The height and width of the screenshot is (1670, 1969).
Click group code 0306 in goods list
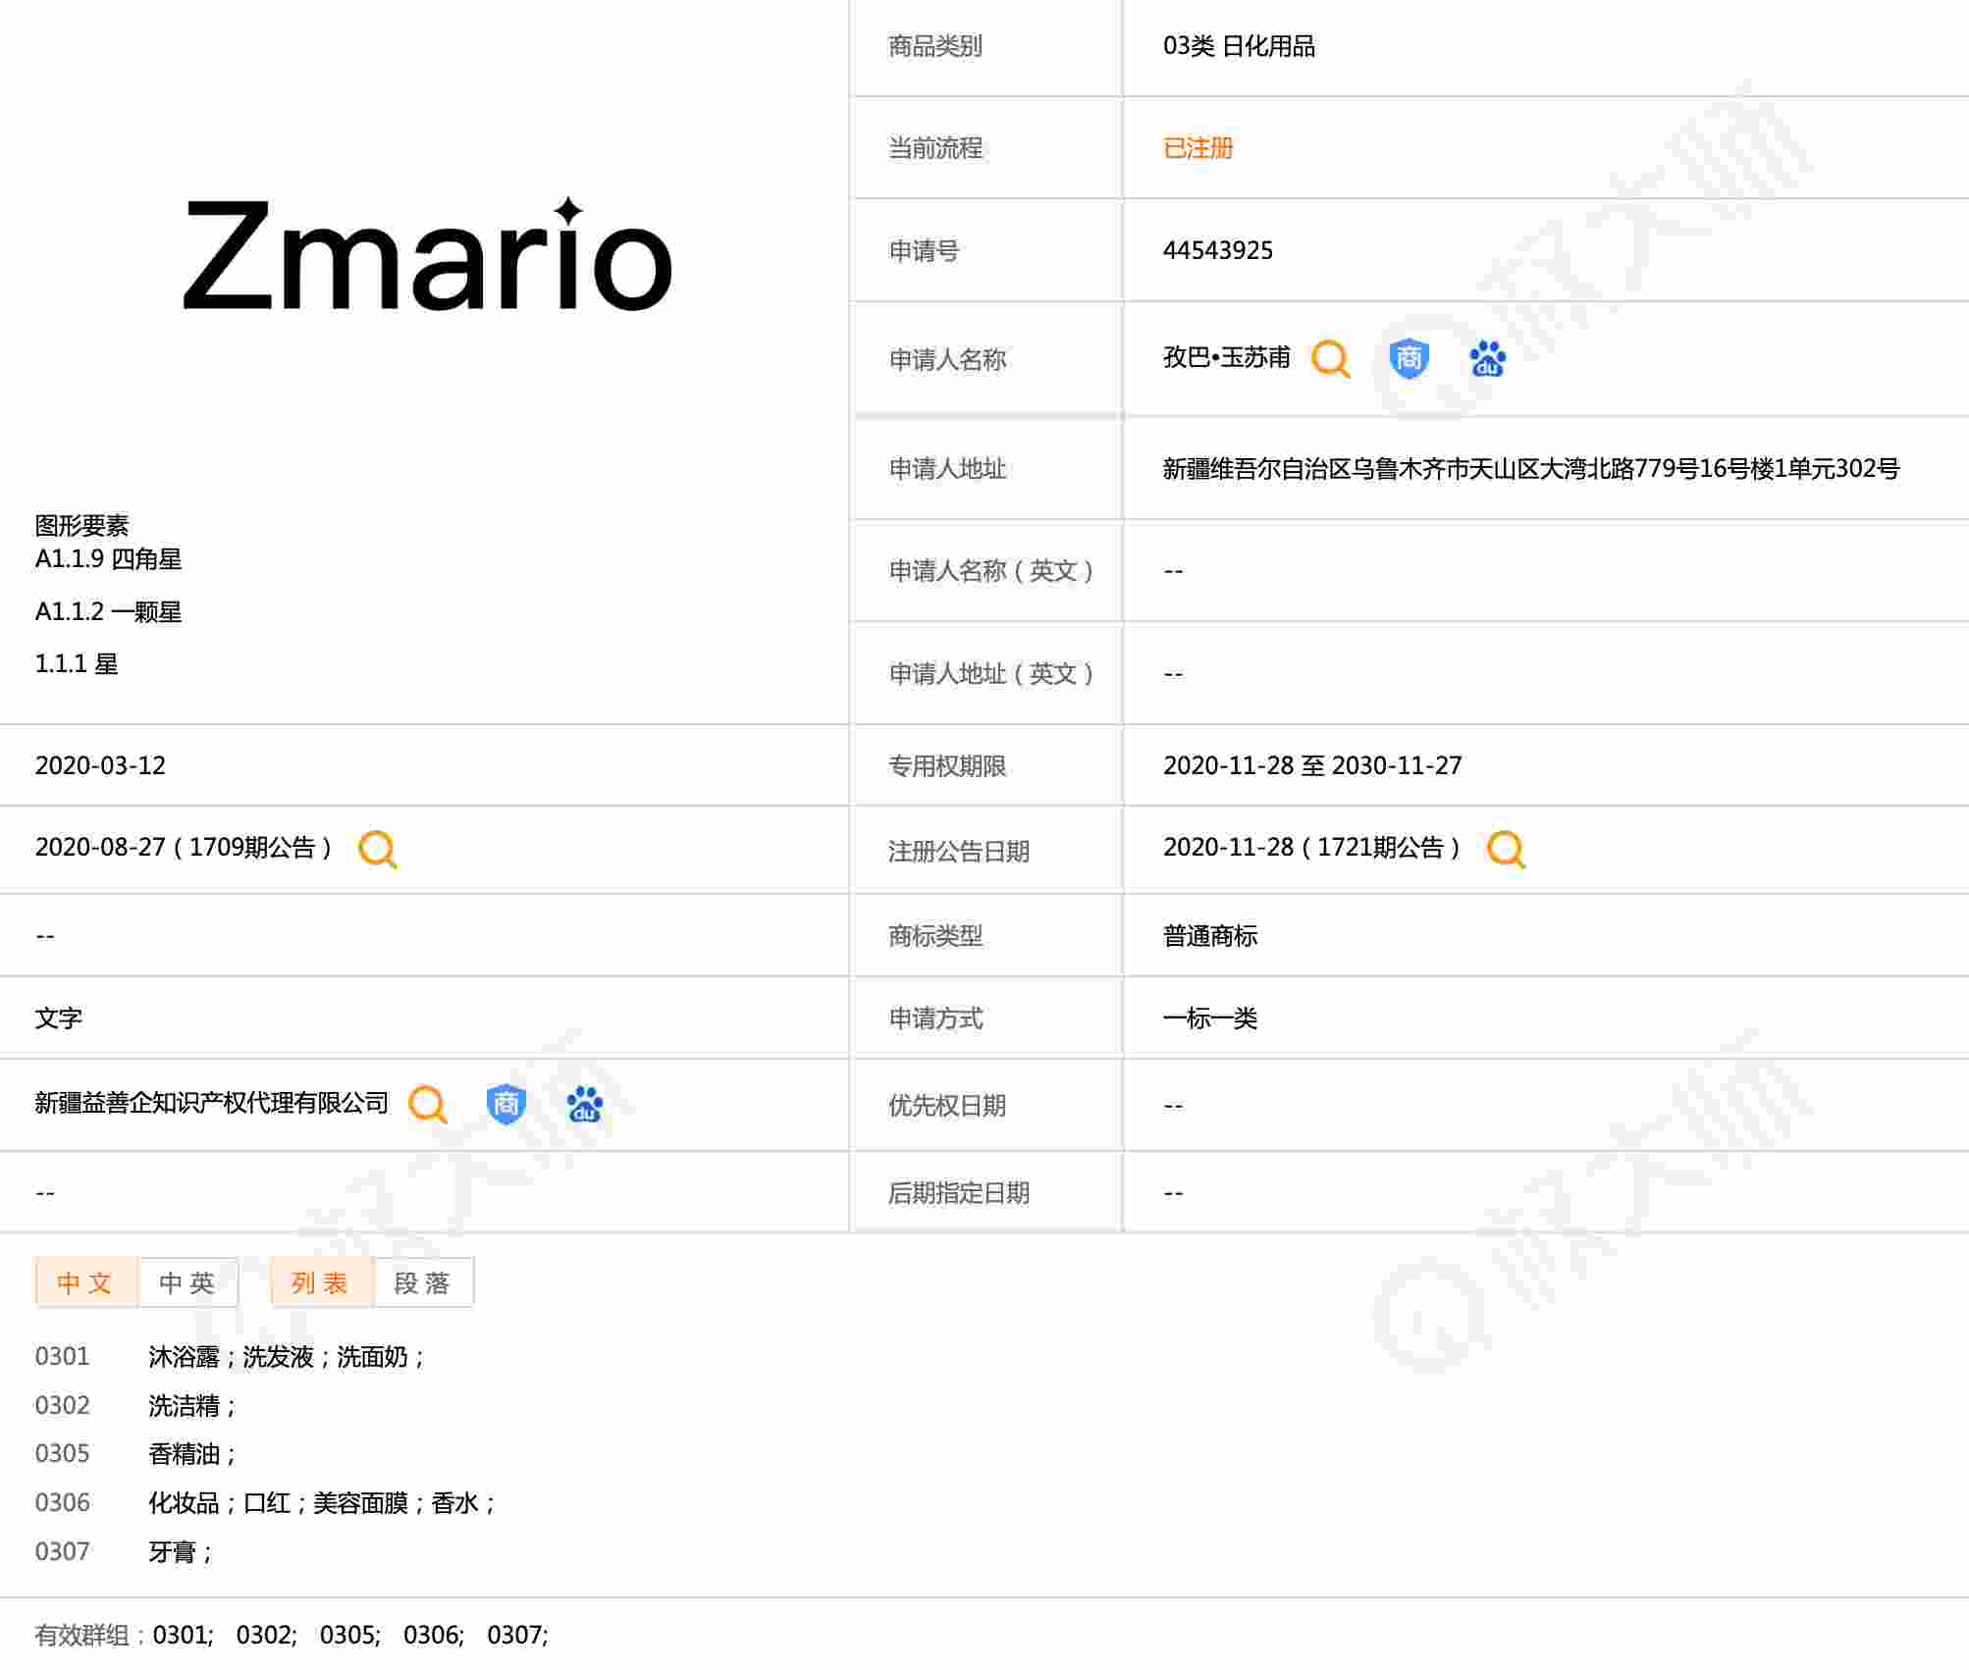(x=62, y=1502)
